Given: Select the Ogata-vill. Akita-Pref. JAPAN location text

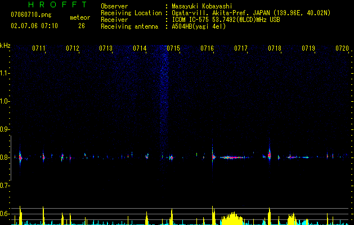Looking at the screenshot, I should click(251, 13).
